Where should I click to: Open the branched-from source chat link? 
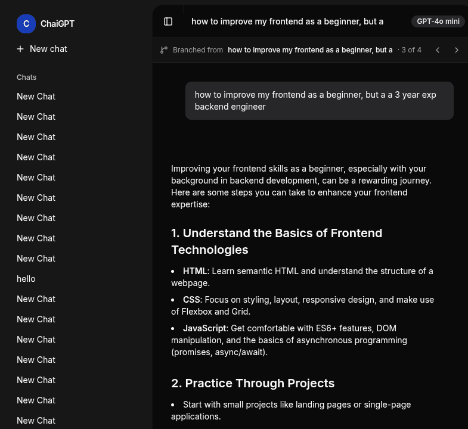(x=310, y=50)
